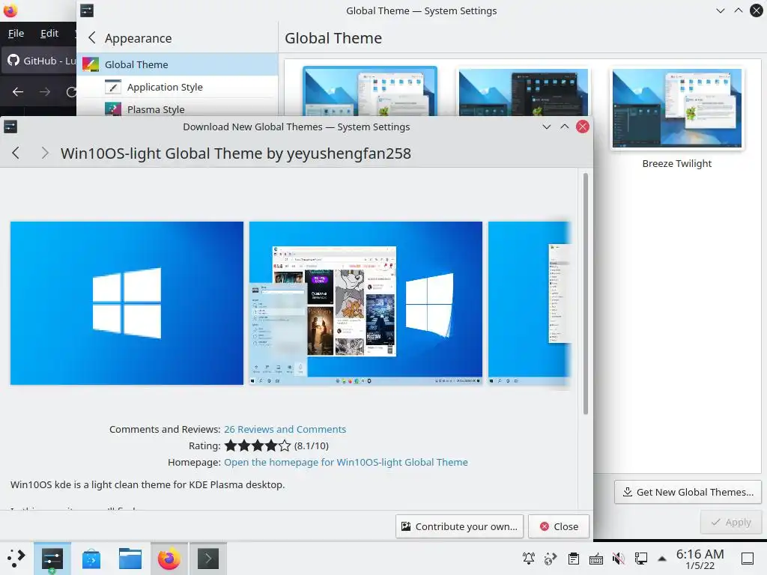This screenshot has width=767, height=575.
Task: Reload the page in Firefox
Action: click(x=71, y=92)
